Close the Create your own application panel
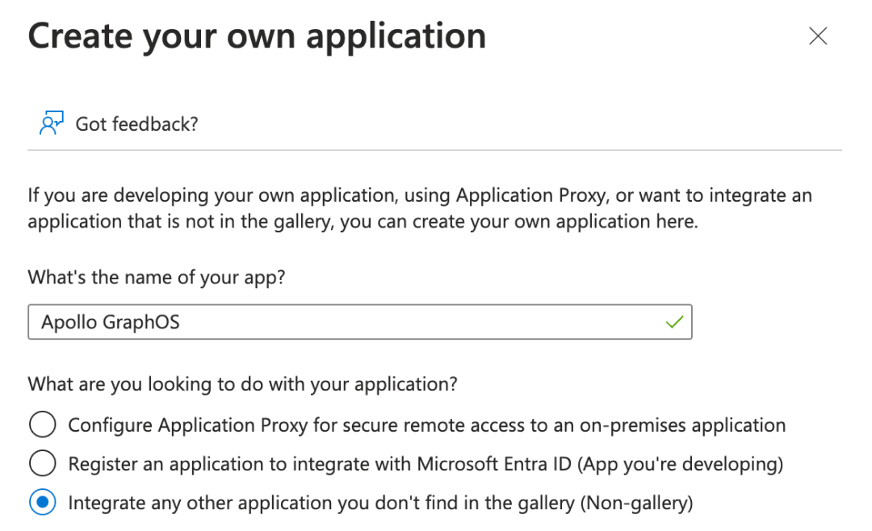872x531 pixels. pyautogui.click(x=818, y=36)
